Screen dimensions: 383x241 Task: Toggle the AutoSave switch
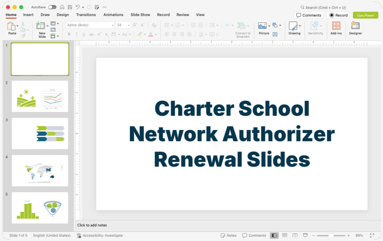52,7
